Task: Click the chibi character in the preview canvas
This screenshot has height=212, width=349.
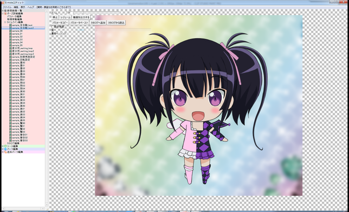Action: (198, 109)
